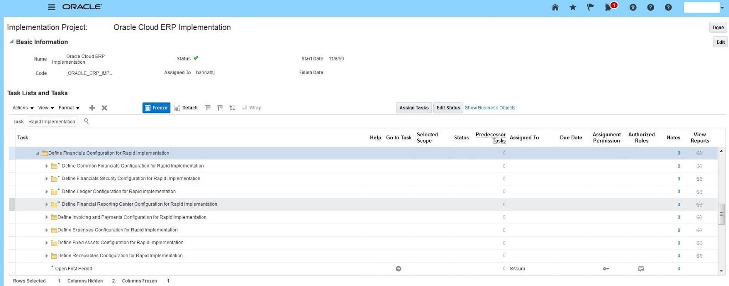Expand Define Common Financials Configuration row
The width and height of the screenshot is (729, 286).
(x=46, y=166)
